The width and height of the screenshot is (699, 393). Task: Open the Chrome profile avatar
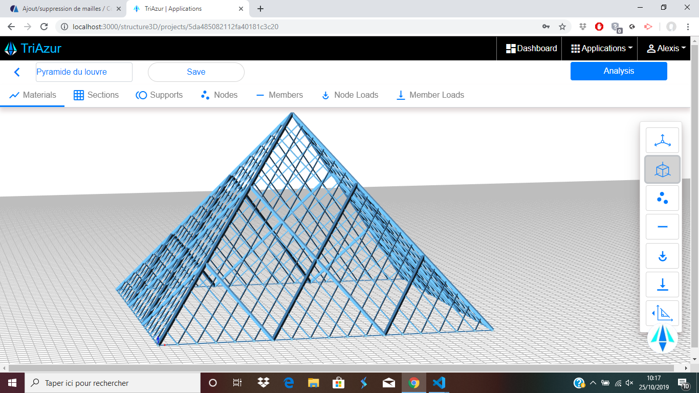point(671,27)
